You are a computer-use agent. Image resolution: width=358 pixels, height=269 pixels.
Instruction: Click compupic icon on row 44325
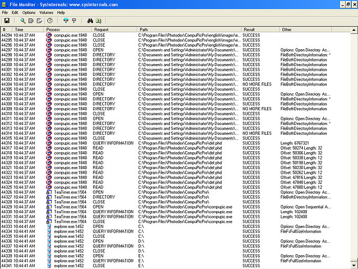(49, 187)
